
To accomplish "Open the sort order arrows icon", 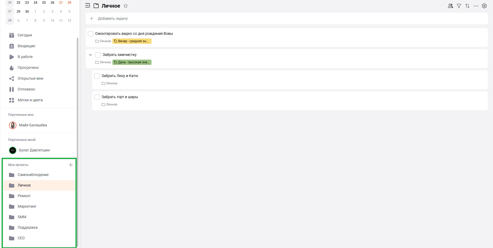I will click(467, 6).
